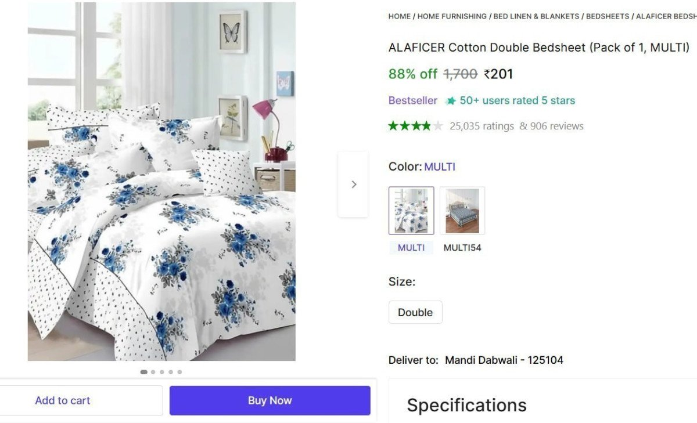Image resolution: width=697 pixels, height=423 pixels.
Task: Change delivery location Mandi Dabwali
Action: click(x=504, y=360)
